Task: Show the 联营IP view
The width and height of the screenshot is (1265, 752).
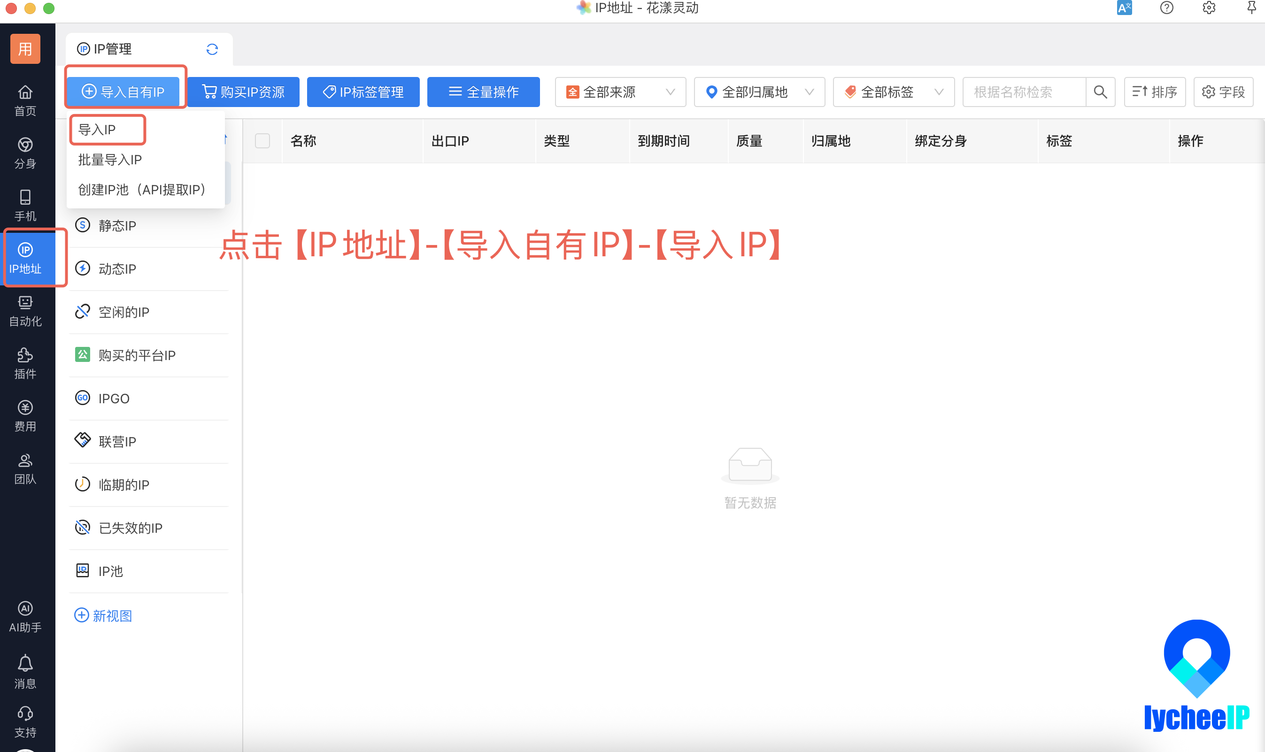Action: pyautogui.click(x=149, y=441)
